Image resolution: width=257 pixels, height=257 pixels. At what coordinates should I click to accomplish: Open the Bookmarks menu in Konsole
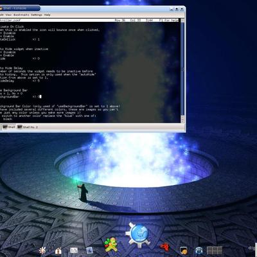click(x=21, y=15)
